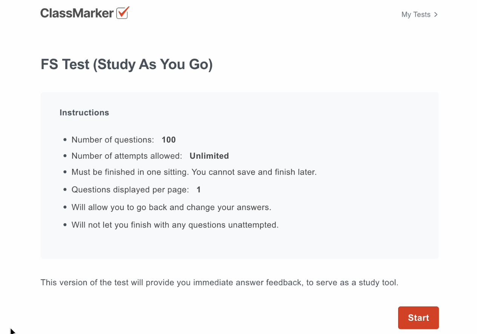Screen dimensions: 477x334
Task: Click the Instructions heading
Action: pos(84,113)
